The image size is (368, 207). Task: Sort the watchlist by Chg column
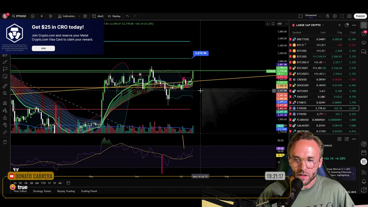coord(340,32)
